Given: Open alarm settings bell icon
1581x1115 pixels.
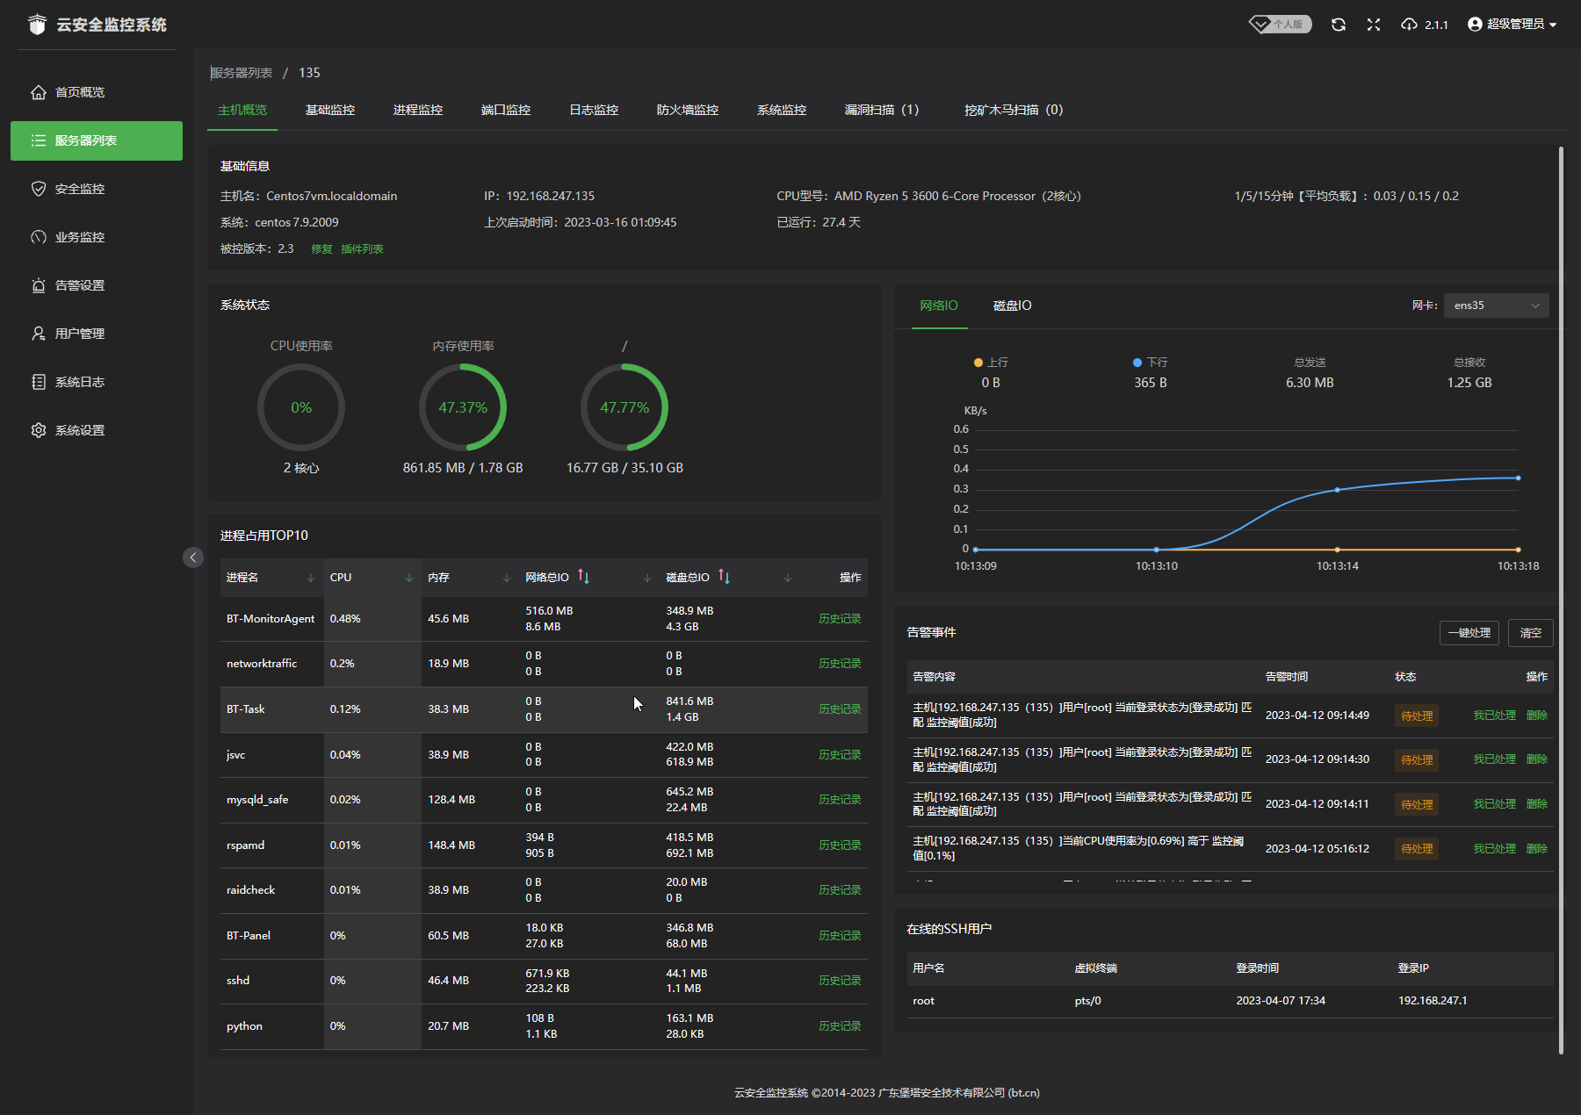Looking at the screenshot, I should tap(39, 285).
